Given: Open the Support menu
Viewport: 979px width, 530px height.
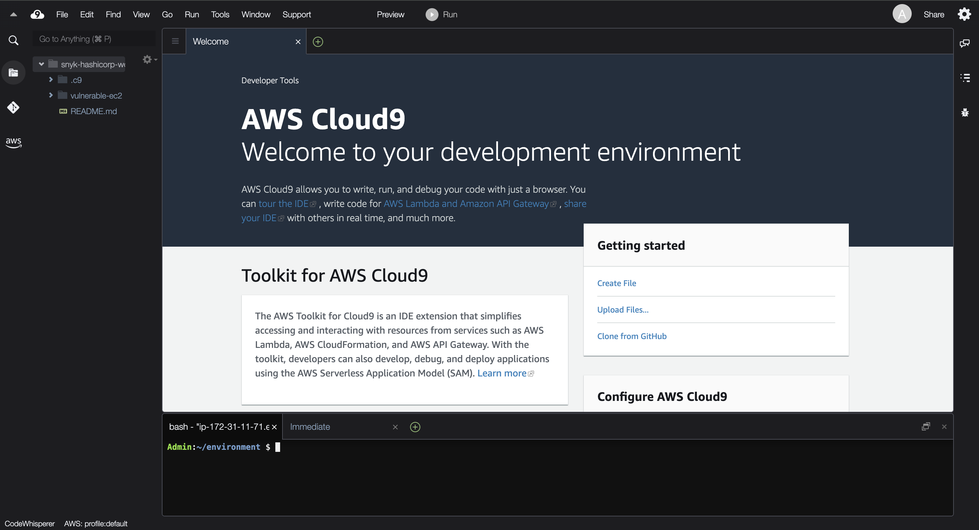Looking at the screenshot, I should tap(296, 14).
